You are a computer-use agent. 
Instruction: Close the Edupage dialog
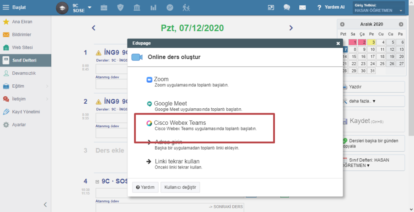338,43
